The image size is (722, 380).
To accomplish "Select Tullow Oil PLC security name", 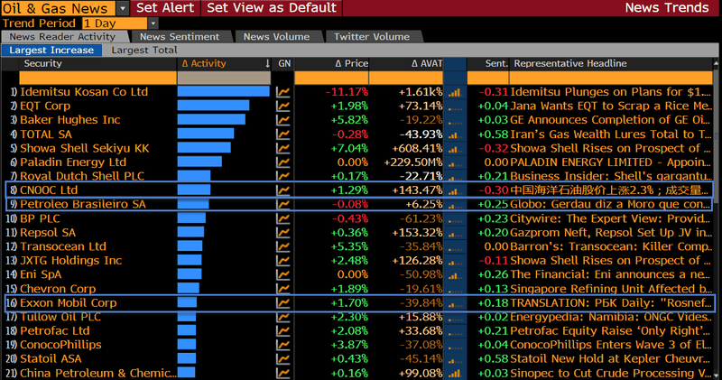I will pos(60,317).
